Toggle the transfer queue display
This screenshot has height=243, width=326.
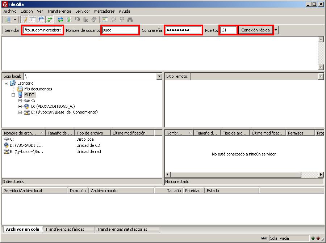(50, 20)
